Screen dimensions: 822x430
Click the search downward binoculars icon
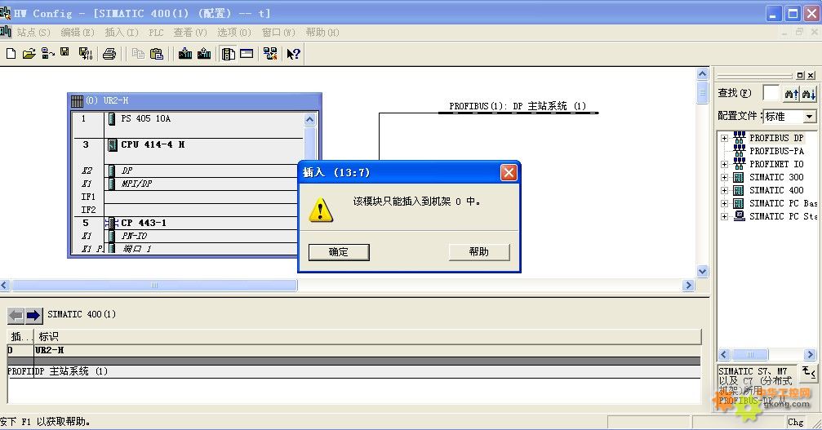808,94
